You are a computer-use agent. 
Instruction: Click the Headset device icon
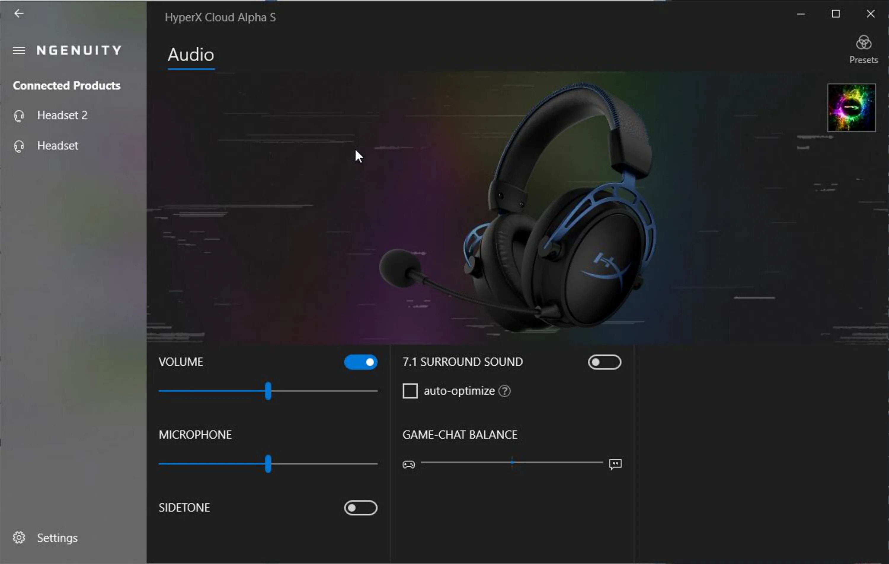pos(19,145)
